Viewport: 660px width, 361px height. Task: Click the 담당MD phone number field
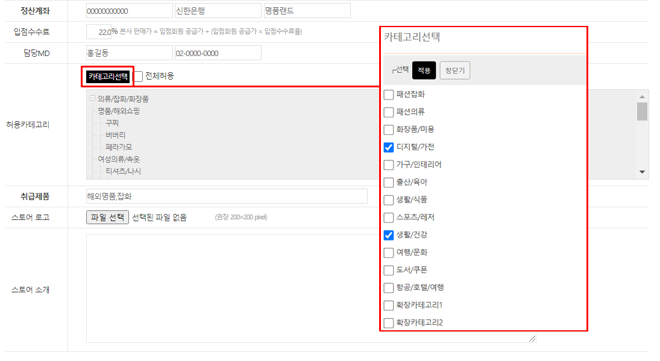[218, 53]
